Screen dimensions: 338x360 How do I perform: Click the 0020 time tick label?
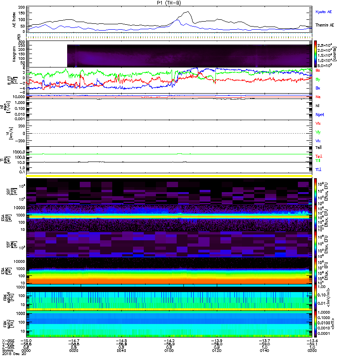tap(73, 351)
